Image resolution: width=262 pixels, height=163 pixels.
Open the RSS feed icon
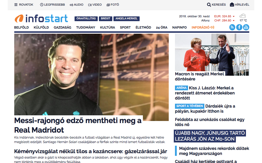tap(232, 27)
